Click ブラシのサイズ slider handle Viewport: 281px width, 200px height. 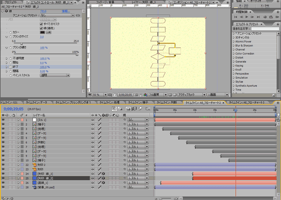click(21, 44)
